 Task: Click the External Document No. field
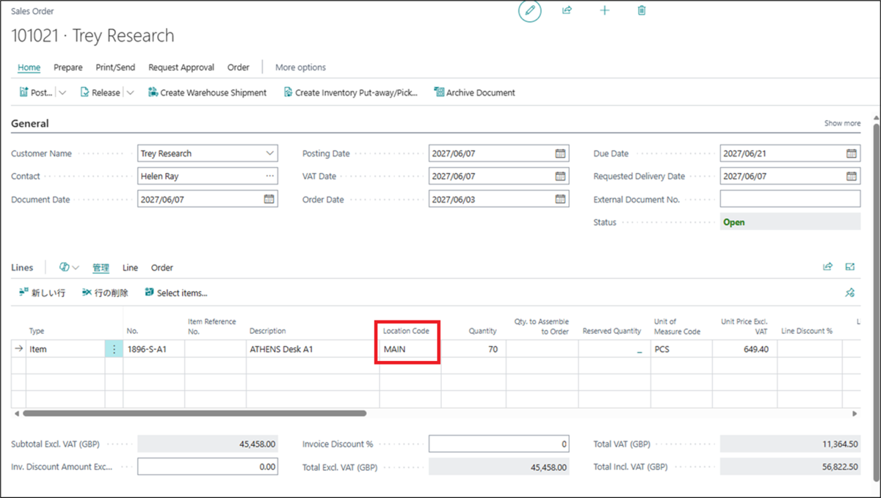[790, 199]
